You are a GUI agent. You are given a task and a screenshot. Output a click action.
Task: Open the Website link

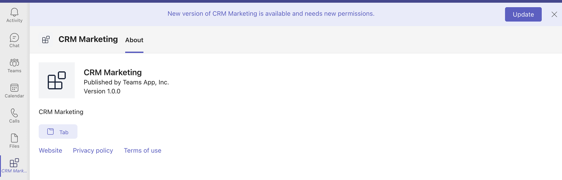(51, 150)
